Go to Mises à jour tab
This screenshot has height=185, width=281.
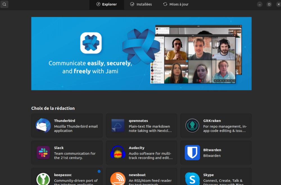coord(176,4)
